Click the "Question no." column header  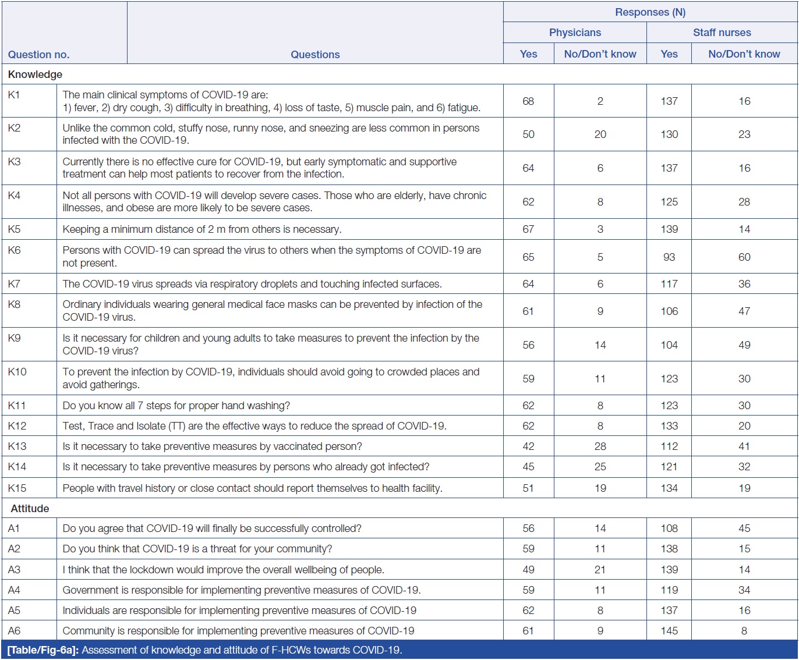pyautogui.click(x=38, y=55)
